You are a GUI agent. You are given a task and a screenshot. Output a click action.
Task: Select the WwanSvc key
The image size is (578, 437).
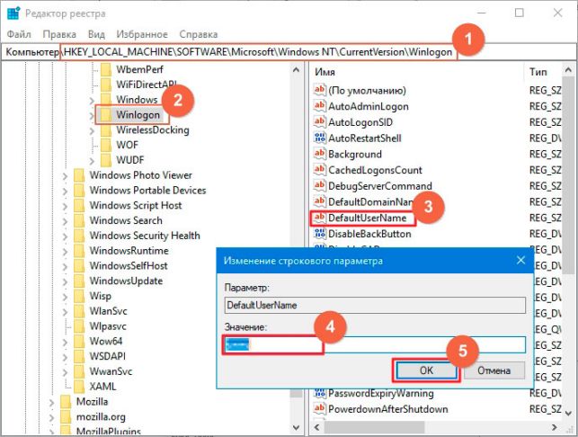pos(111,371)
